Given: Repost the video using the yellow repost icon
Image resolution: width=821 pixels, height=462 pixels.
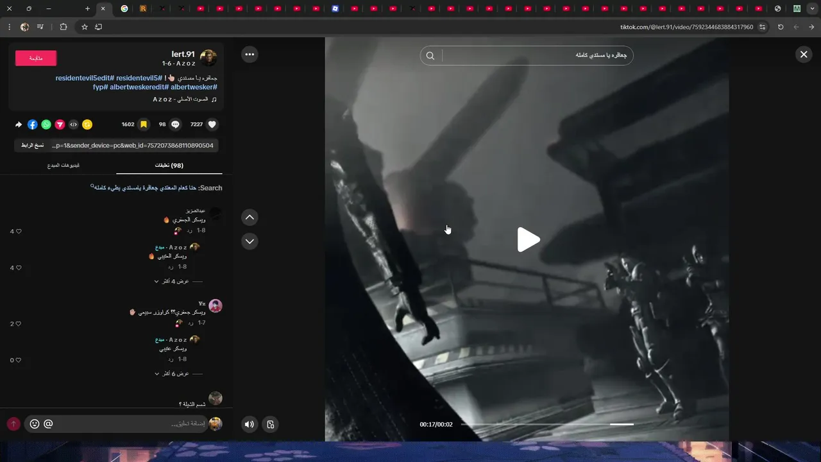Looking at the screenshot, I should point(87,124).
